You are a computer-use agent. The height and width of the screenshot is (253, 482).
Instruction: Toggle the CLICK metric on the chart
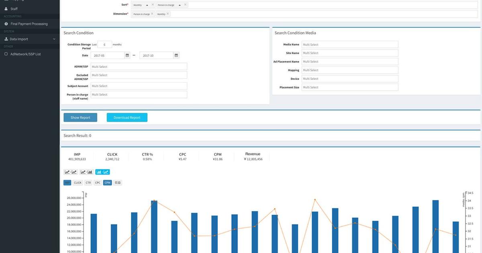(x=78, y=183)
